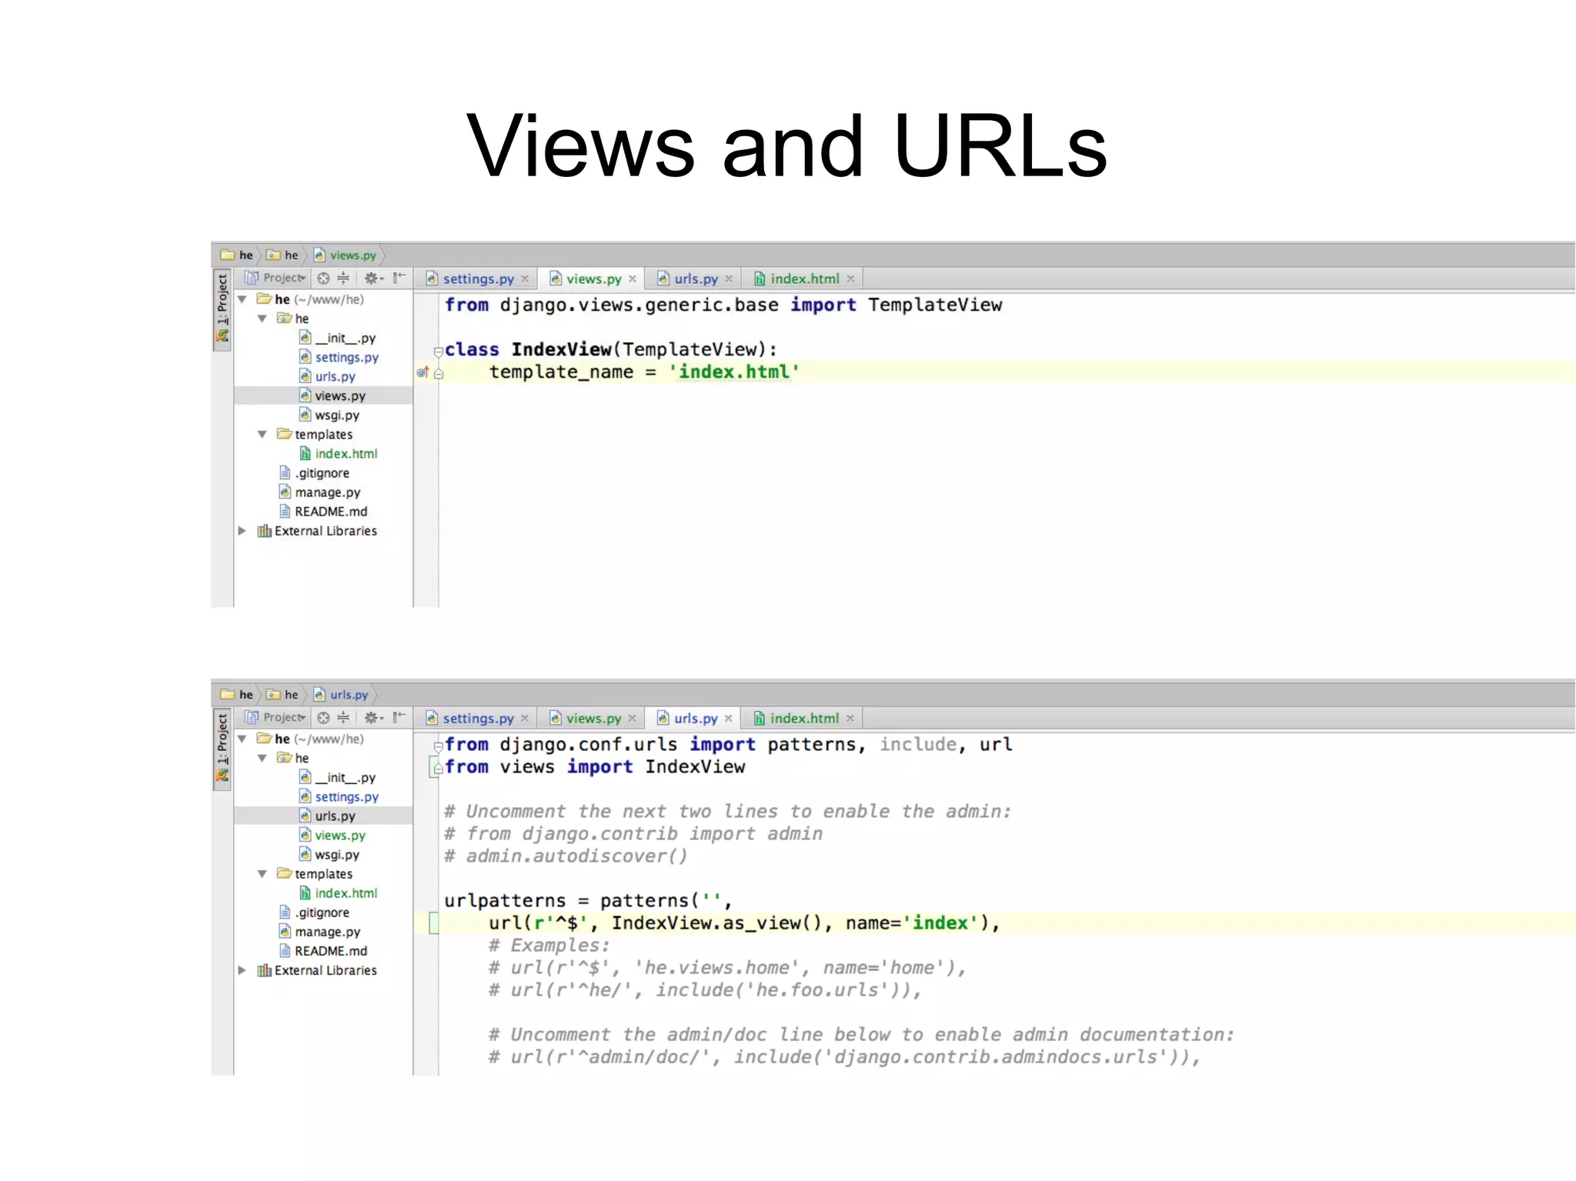Click second he breadcrumb in bottom navigation bar
Image resolution: width=1576 pixels, height=1181 pixels.
282,695
